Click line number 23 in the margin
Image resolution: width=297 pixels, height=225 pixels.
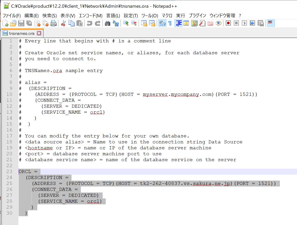9,172
